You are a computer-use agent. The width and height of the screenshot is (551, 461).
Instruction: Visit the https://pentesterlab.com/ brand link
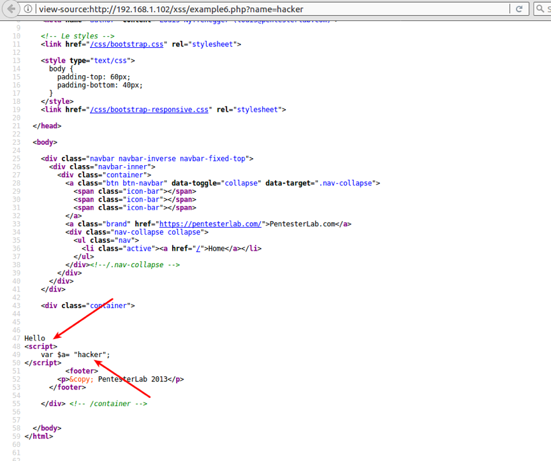210,224
